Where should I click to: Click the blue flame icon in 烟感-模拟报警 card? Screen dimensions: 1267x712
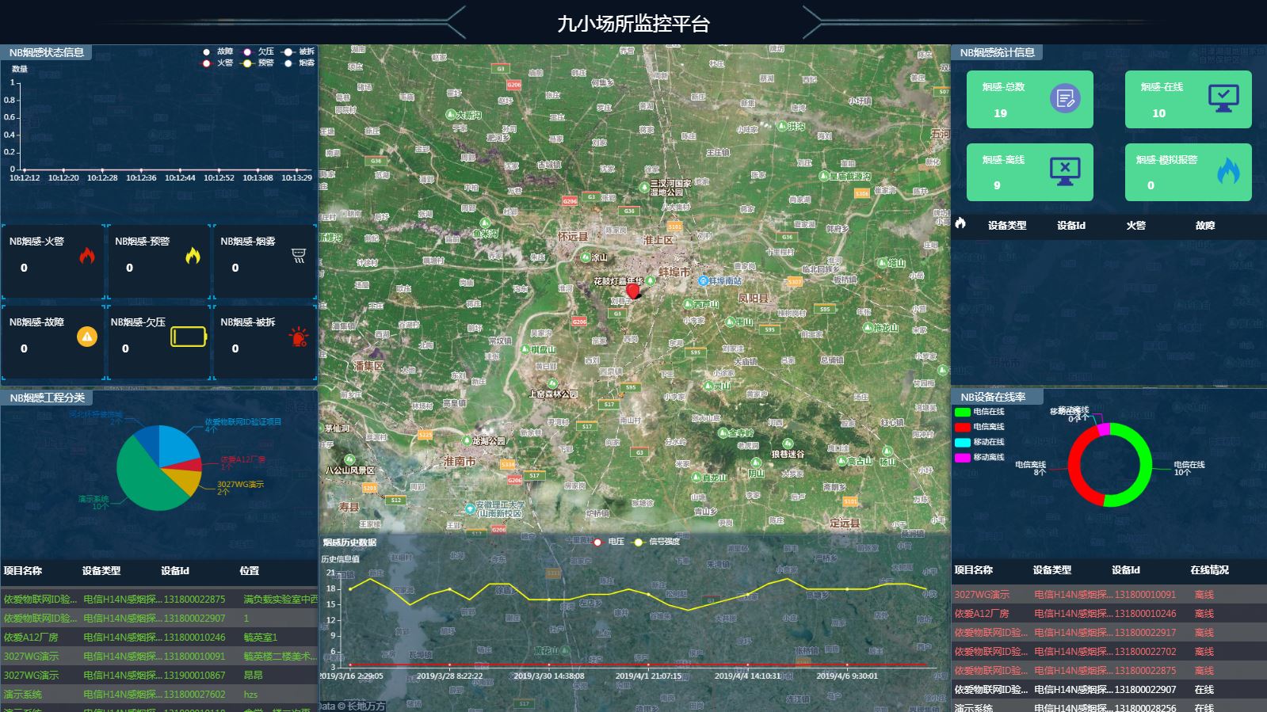point(1228,171)
